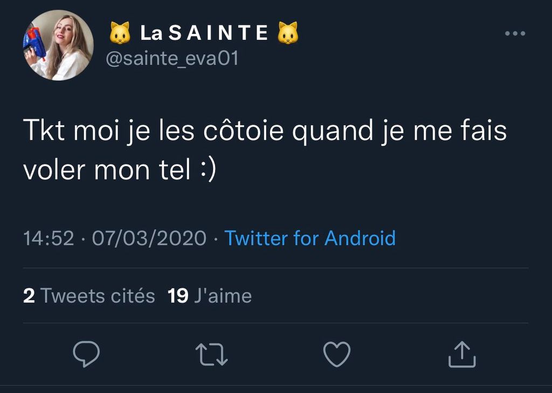The image size is (552, 393).
Task: Click the "voler mon tel" text line
Action: pos(107,169)
